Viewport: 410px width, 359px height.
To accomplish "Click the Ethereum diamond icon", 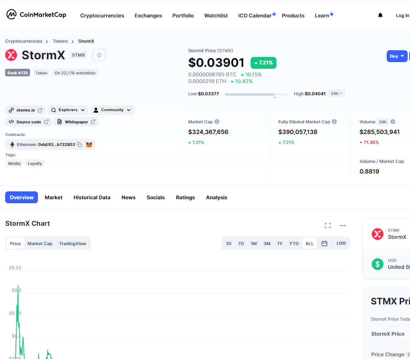I will coord(12,144).
